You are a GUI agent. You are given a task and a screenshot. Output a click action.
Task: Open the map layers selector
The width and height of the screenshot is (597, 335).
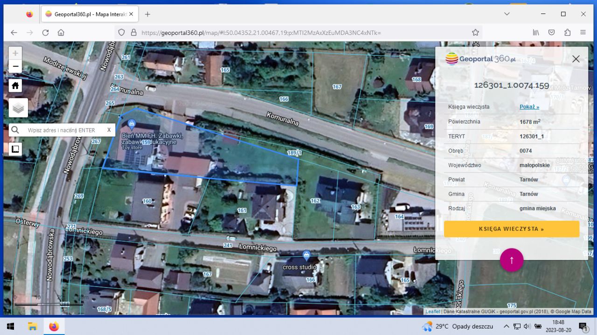coord(18,108)
